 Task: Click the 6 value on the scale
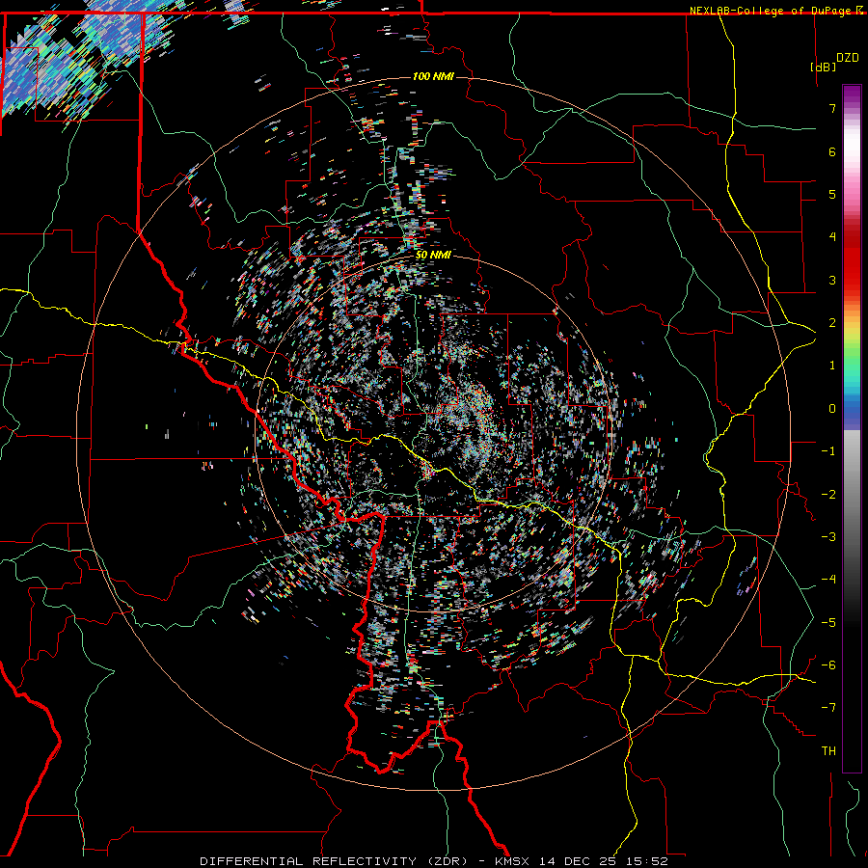pyautogui.click(x=832, y=151)
